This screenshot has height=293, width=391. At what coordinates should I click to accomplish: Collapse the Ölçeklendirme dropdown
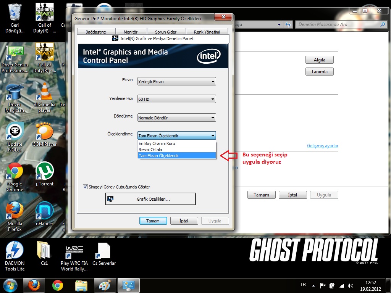(176, 135)
